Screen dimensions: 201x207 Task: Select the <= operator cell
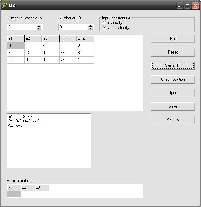(68, 60)
